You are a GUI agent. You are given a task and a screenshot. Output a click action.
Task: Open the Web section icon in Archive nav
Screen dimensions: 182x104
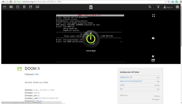coord(5,7)
